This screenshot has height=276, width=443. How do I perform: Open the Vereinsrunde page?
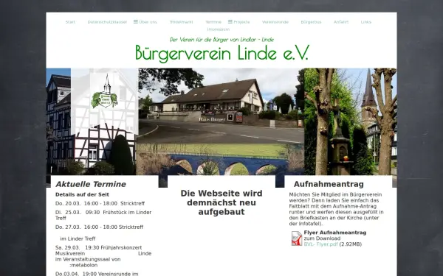click(275, 22)
